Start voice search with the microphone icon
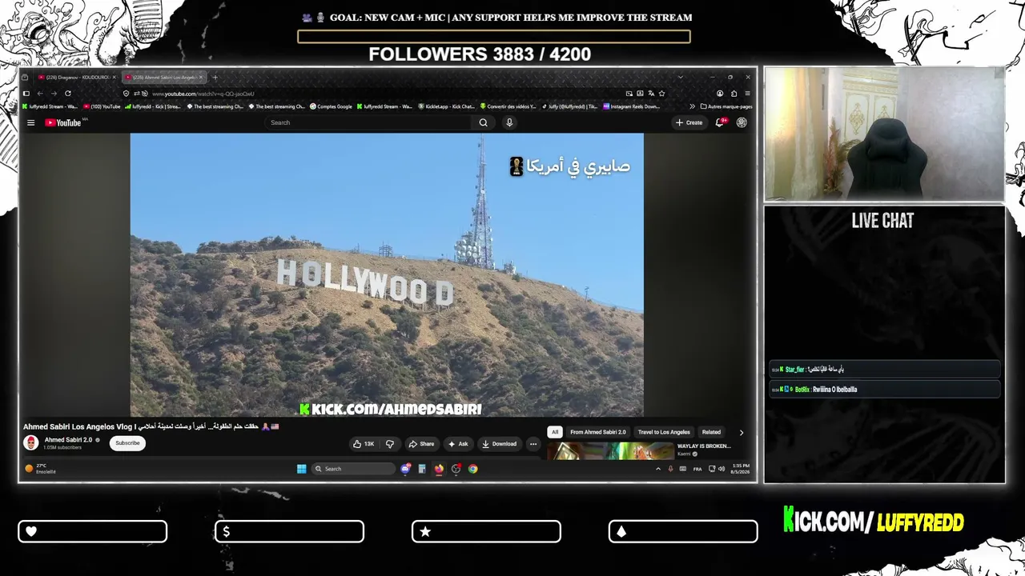Screen dimensions: 1025x576 coord(508,122)
